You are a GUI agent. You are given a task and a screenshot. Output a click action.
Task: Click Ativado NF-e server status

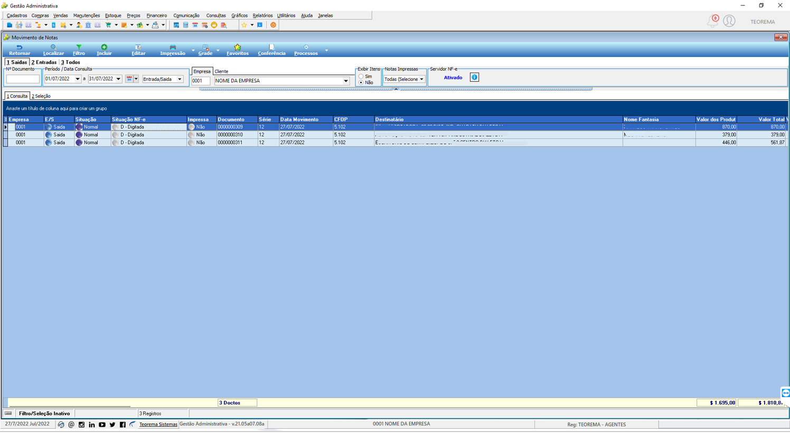coord(453,78)
